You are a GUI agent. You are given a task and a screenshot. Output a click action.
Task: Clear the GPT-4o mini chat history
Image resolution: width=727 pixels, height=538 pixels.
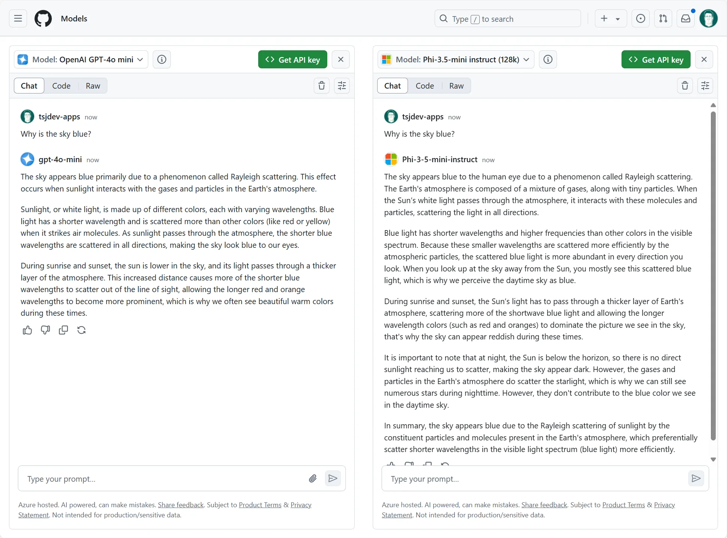322,86
